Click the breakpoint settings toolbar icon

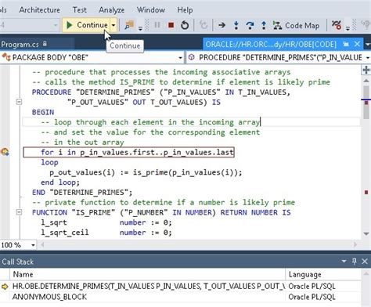337,25
